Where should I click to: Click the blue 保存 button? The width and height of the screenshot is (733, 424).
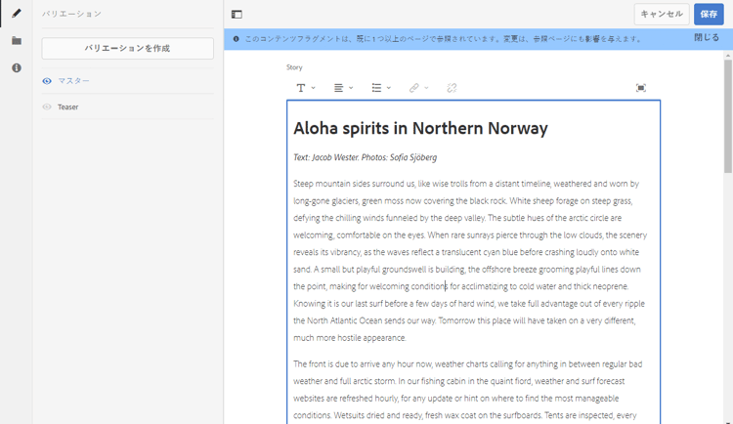click(709, 14)
